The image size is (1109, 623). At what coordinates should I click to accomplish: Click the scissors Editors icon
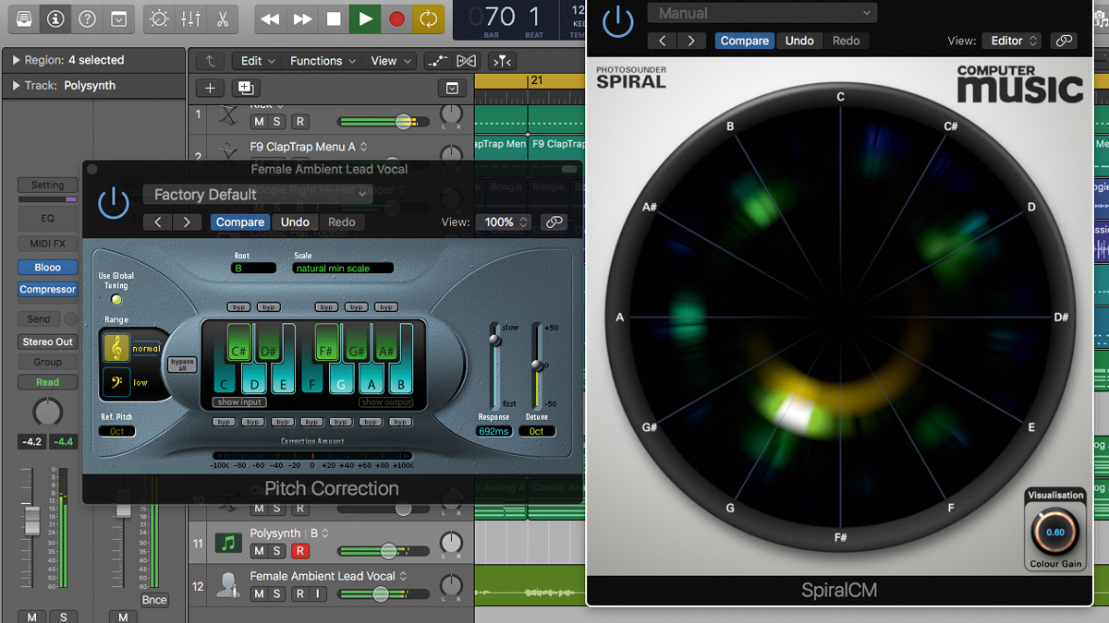pos(223,18)
